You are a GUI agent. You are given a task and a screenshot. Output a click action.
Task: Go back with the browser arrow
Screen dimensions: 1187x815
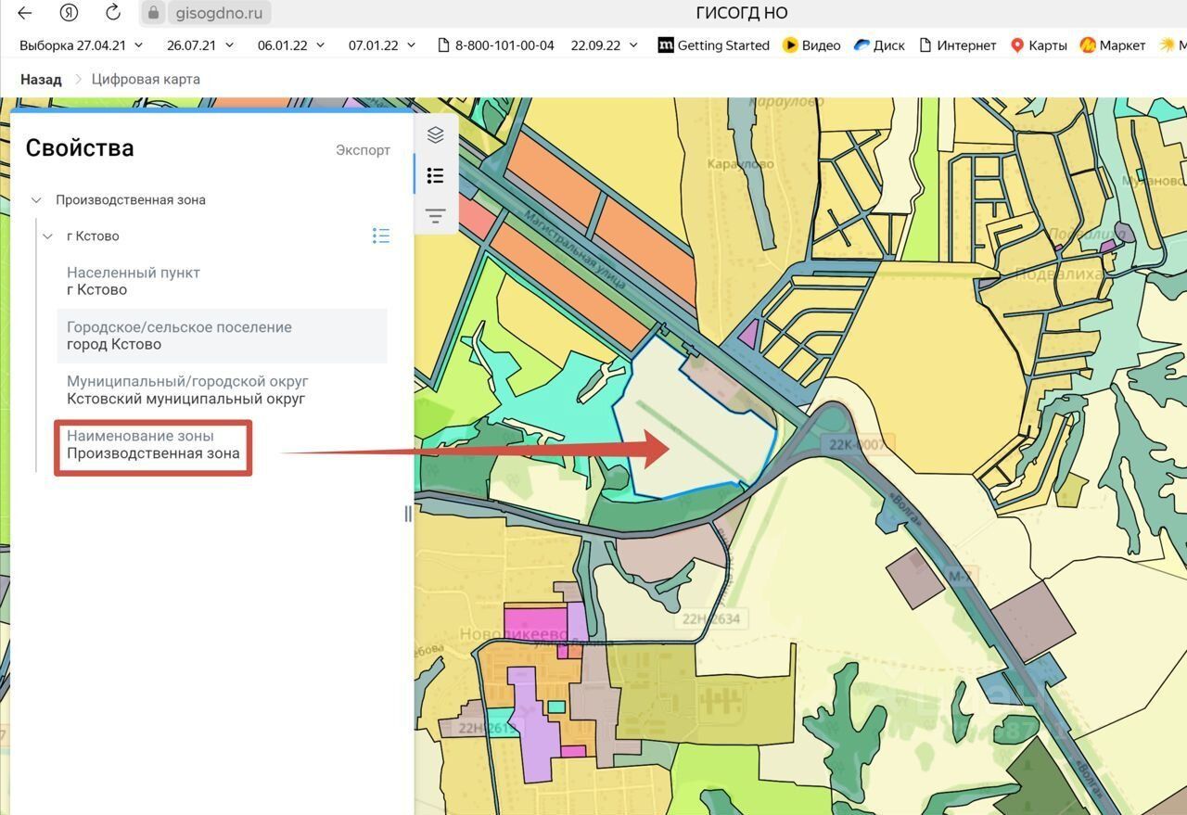click(x=25, y=13)
